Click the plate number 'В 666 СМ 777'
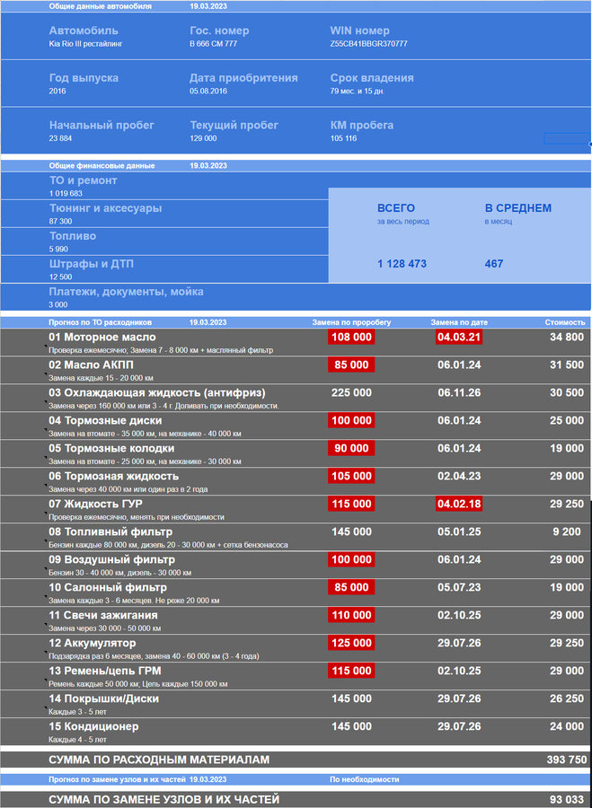Screen dimensions: 592x808 click(214, 44)
